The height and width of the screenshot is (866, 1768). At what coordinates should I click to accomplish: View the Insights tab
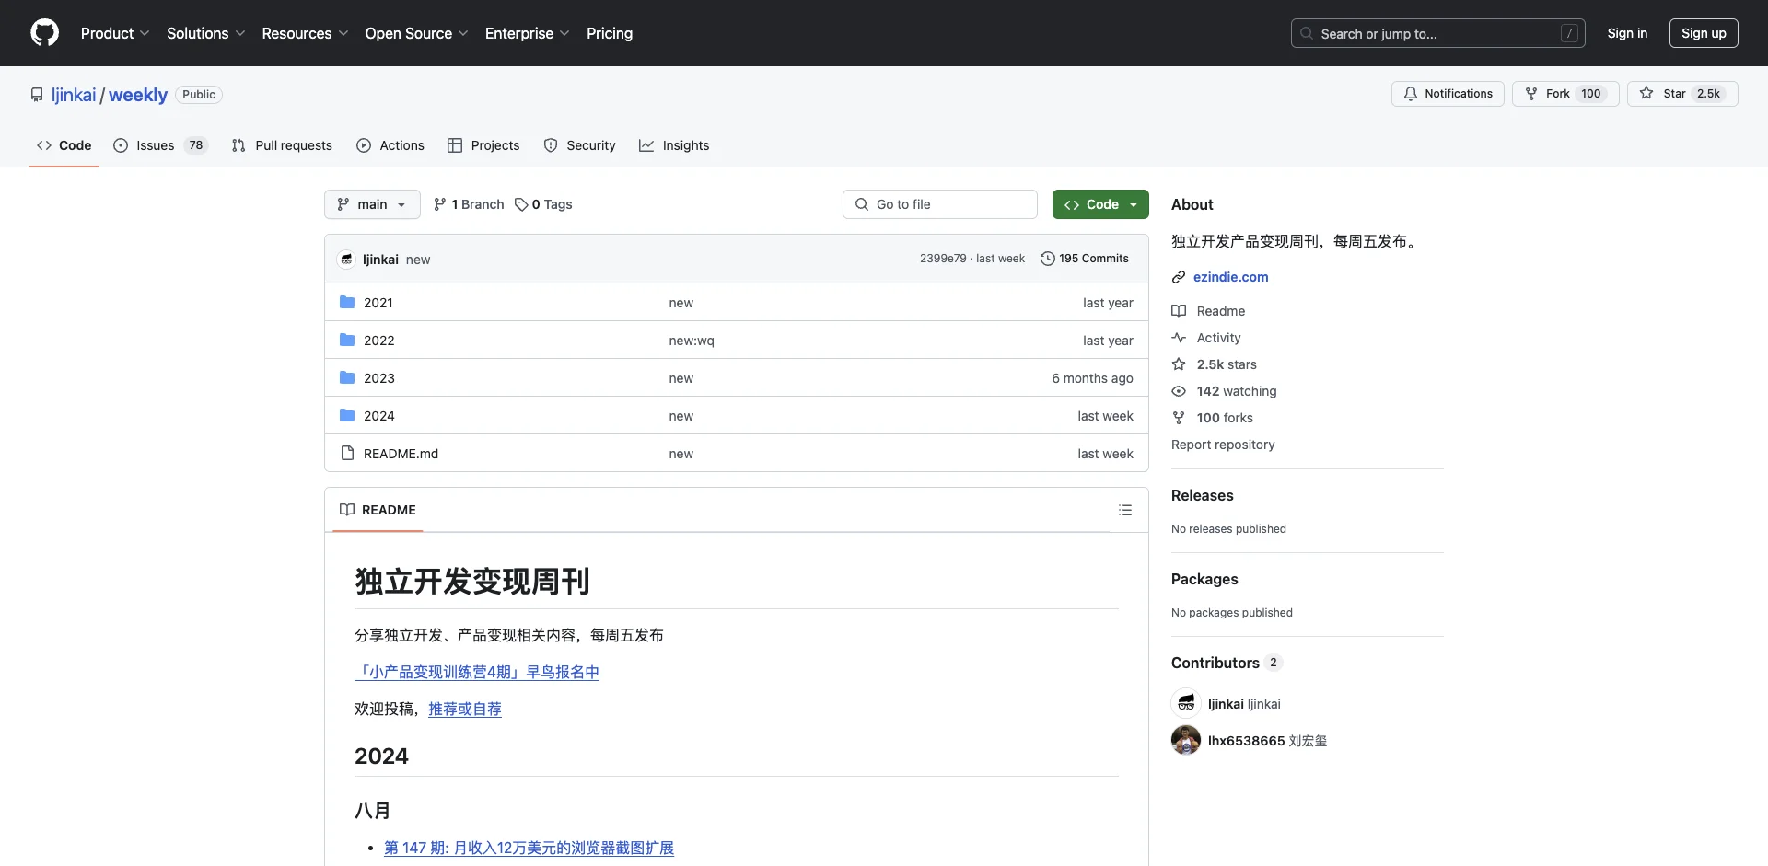[674, 145]
